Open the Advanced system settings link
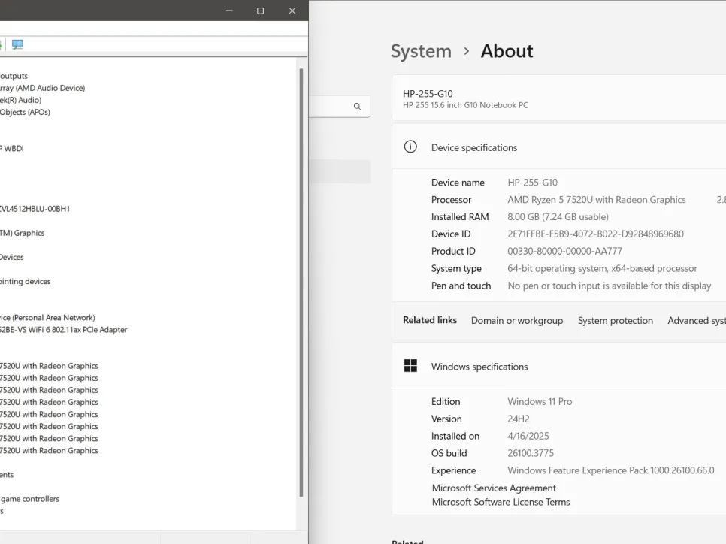726x544 pixels. (x=697, y=320)
